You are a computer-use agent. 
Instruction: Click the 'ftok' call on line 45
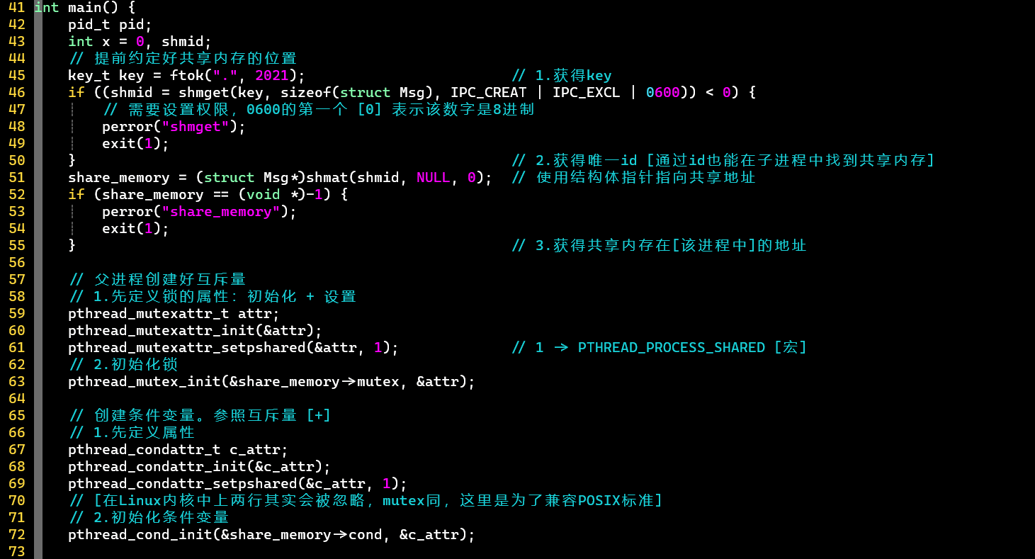187,76
